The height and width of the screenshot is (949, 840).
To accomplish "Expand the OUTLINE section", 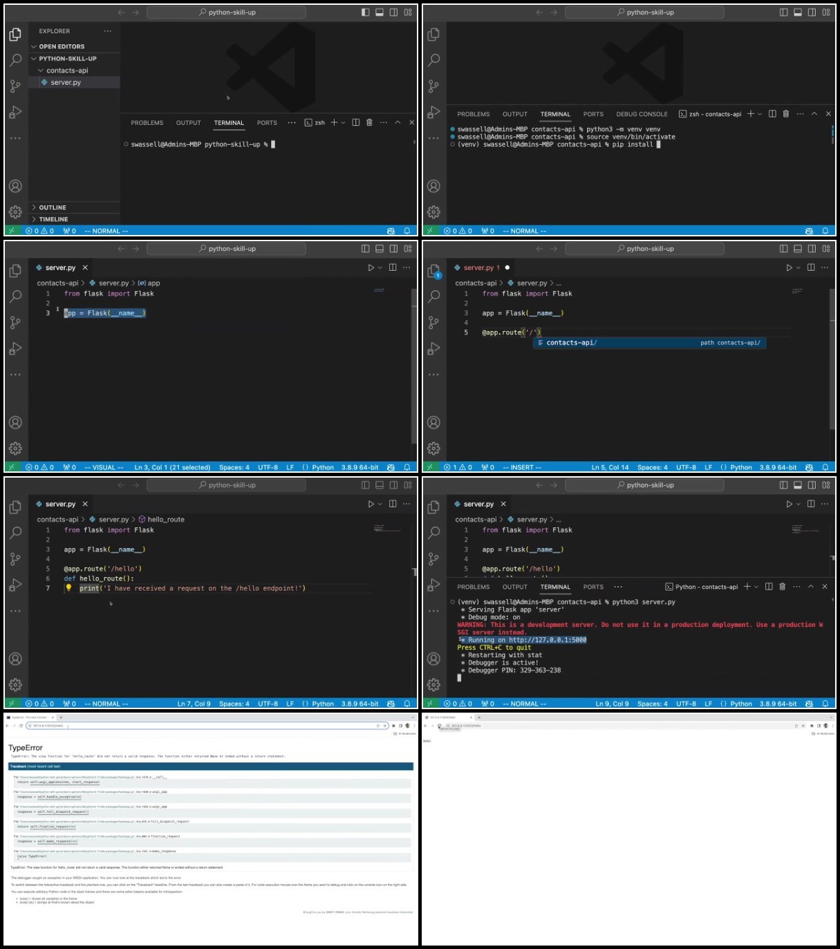I will click(x=75, y=207).
